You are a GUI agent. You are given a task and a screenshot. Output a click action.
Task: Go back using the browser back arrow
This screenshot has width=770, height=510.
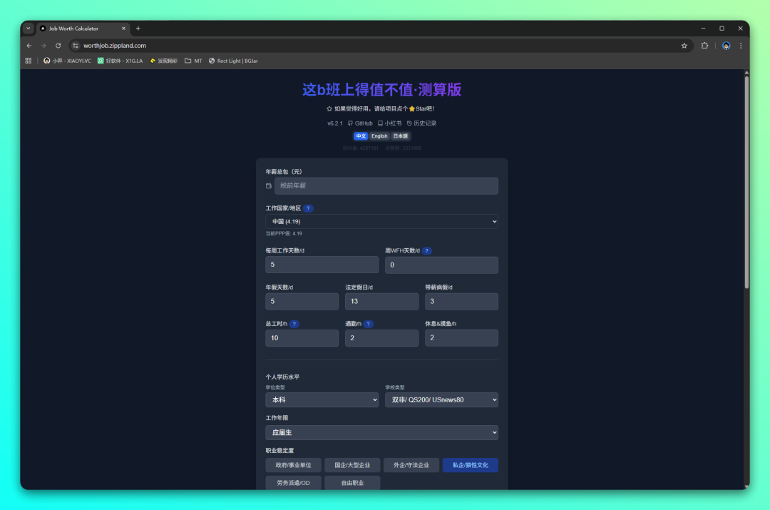click(29, 46)
